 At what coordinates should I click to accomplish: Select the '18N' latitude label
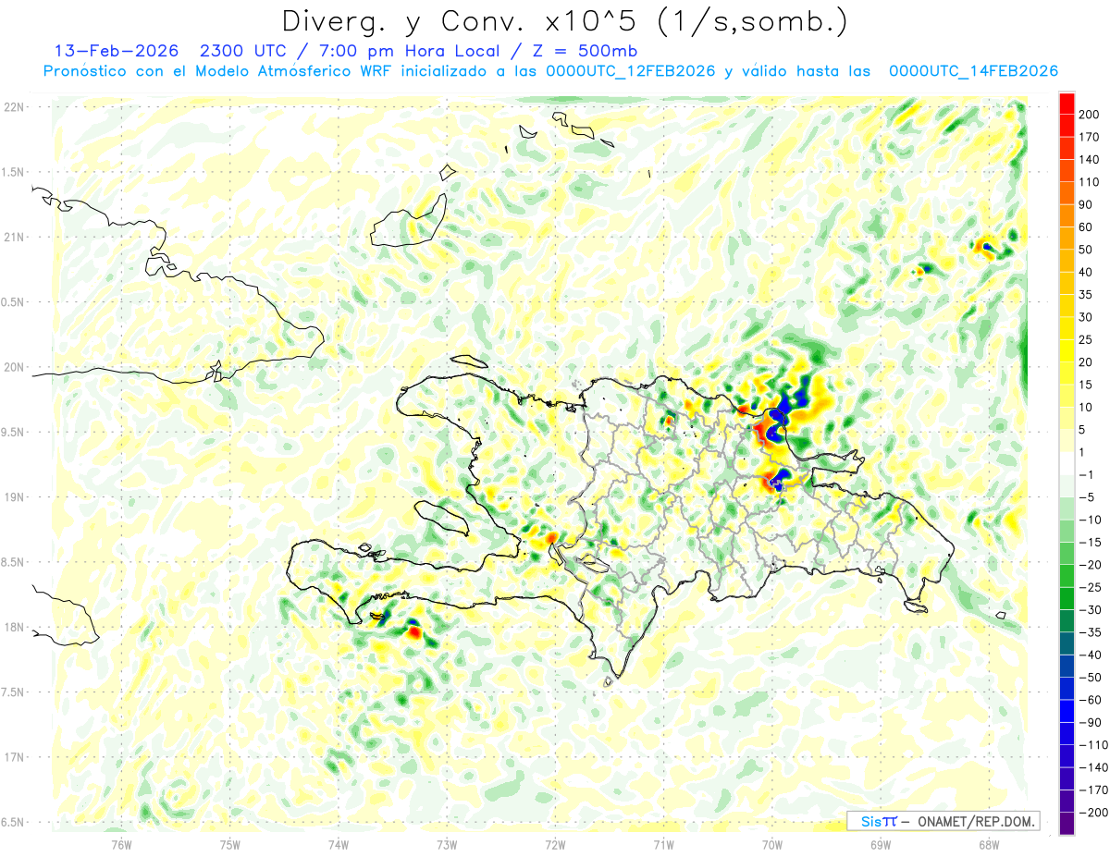coord(14,628)
